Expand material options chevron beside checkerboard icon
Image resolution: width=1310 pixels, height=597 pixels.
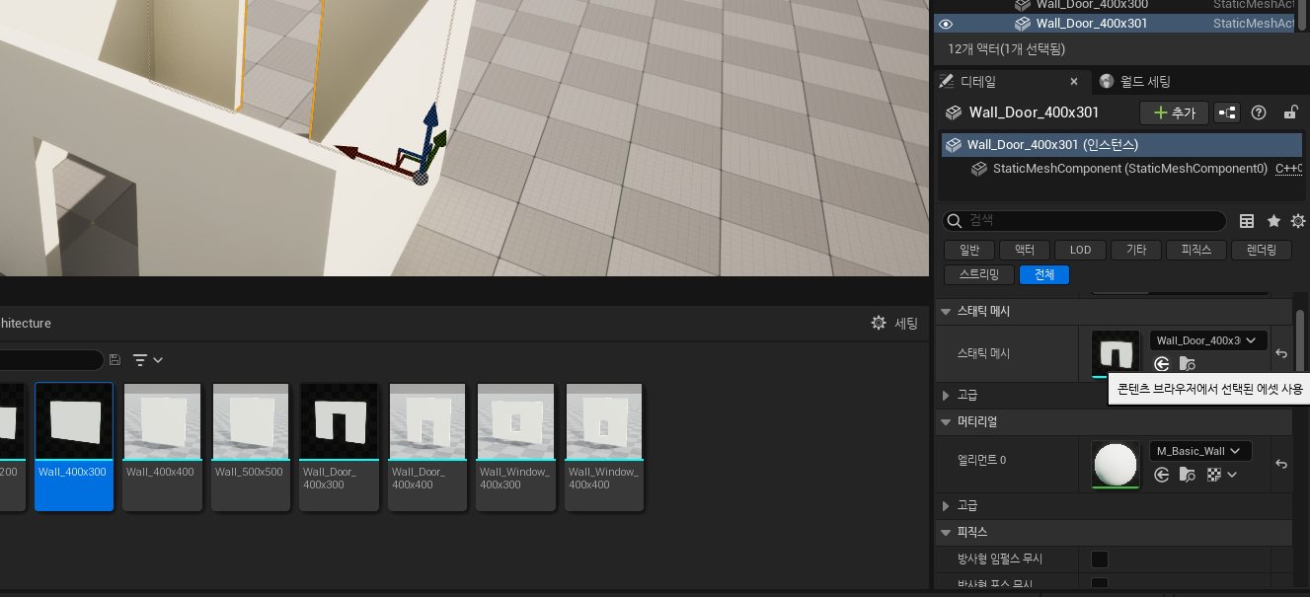pyautogui.click(x=1232, y=475)
